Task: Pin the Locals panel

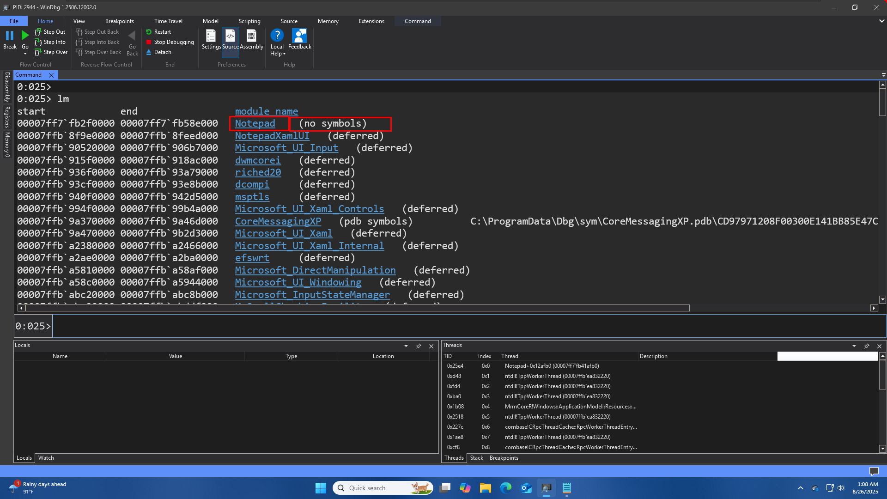Action: click(x=419, y=346)
